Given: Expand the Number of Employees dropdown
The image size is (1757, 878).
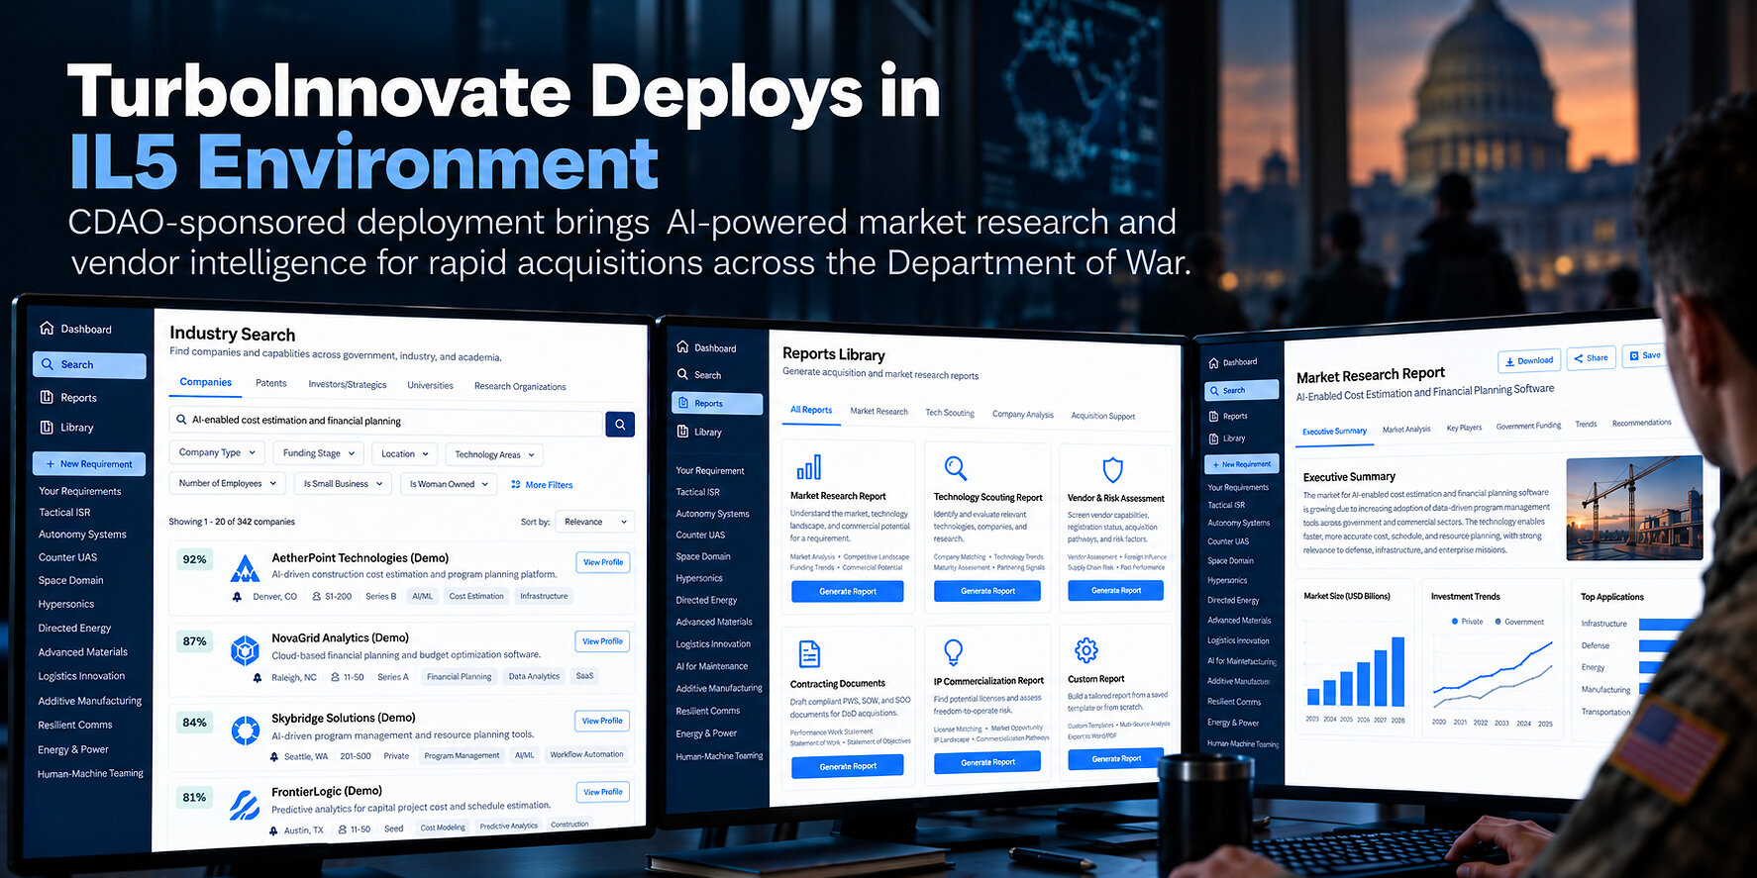Looking at the screenshot, I should [x=227, y=483].
